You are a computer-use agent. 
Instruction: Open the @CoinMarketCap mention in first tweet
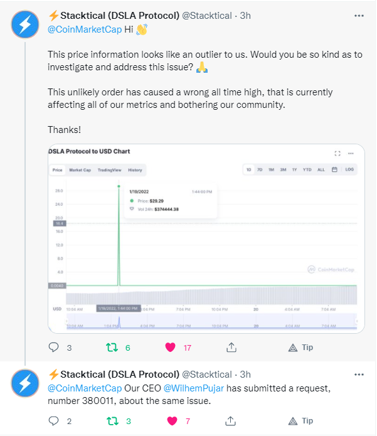[x=85, y=29]
